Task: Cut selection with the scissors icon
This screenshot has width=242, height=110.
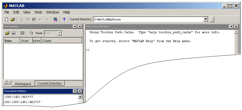Action: click(22, 19)
